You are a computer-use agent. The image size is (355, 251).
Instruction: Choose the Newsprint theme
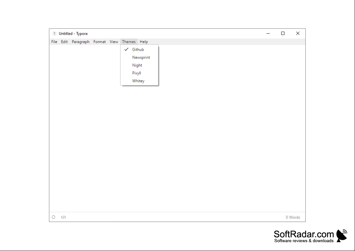139,57
